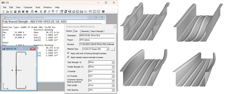Expand the Hole Length dropdown
Viewport: 227px width, 94px height.
(x=113, y=85)
